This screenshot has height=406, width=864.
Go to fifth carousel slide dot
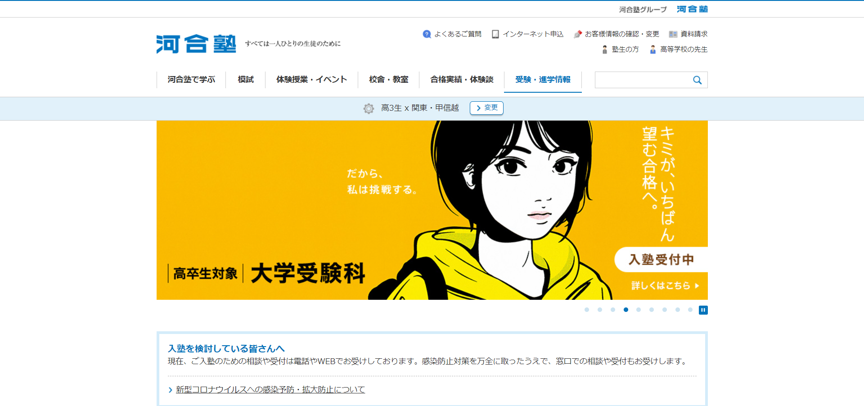[639, 310]
